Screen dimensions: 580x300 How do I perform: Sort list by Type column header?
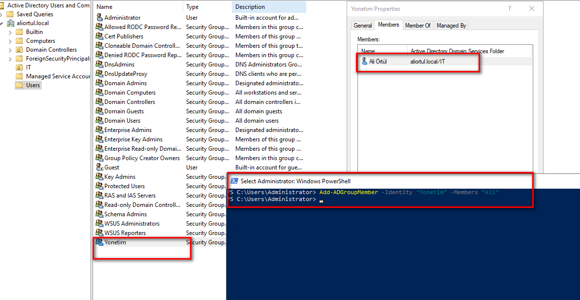[x=193, y=7]
